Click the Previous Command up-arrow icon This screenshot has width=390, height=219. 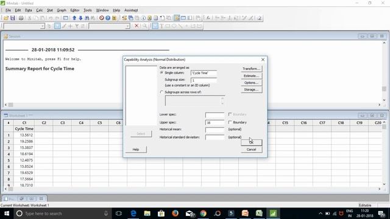coord(74,18)
